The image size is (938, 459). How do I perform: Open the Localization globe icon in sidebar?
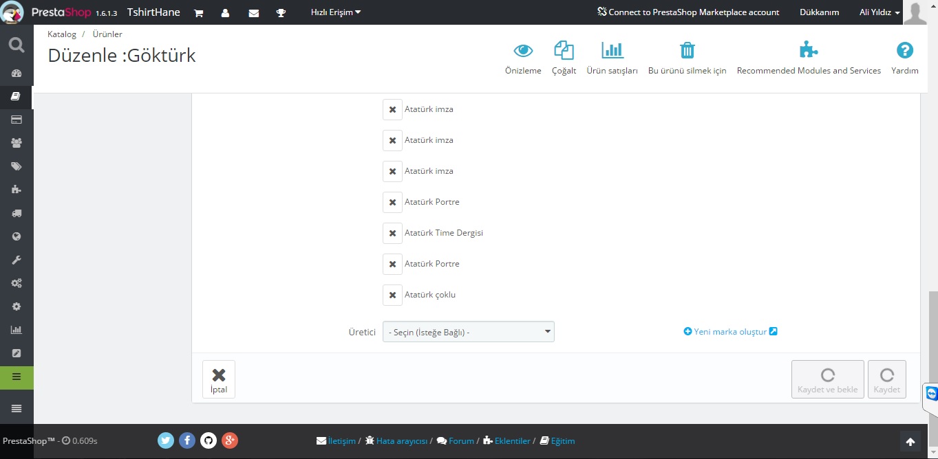(17, 236)
